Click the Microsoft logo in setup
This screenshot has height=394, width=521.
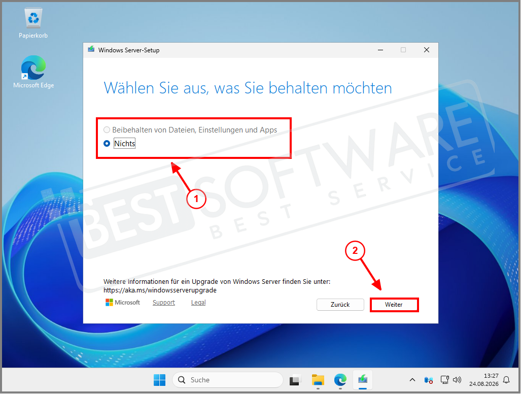pos(123,303)
